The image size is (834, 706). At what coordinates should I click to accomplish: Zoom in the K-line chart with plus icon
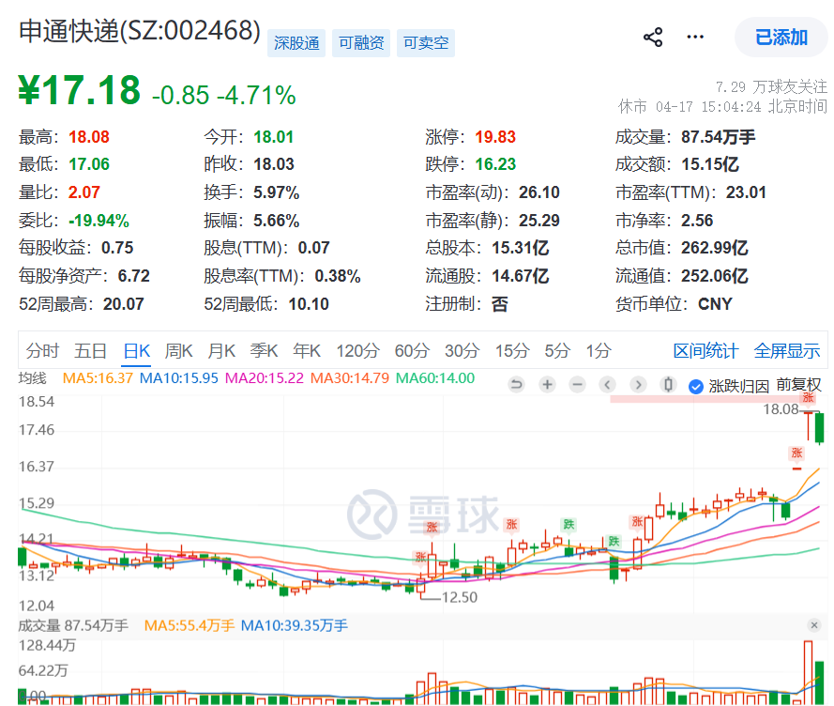[x=548, y=385]
